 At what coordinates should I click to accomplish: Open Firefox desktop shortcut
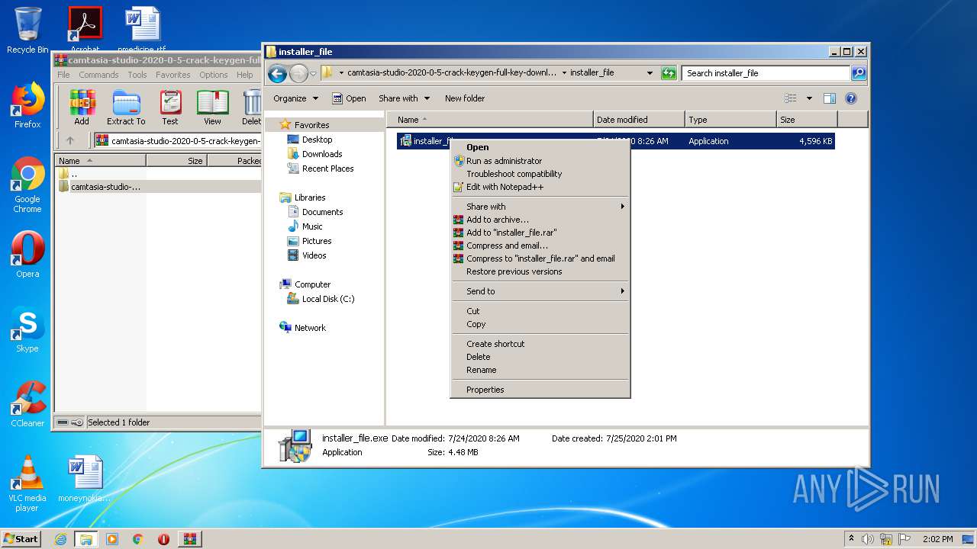(27, 106)
